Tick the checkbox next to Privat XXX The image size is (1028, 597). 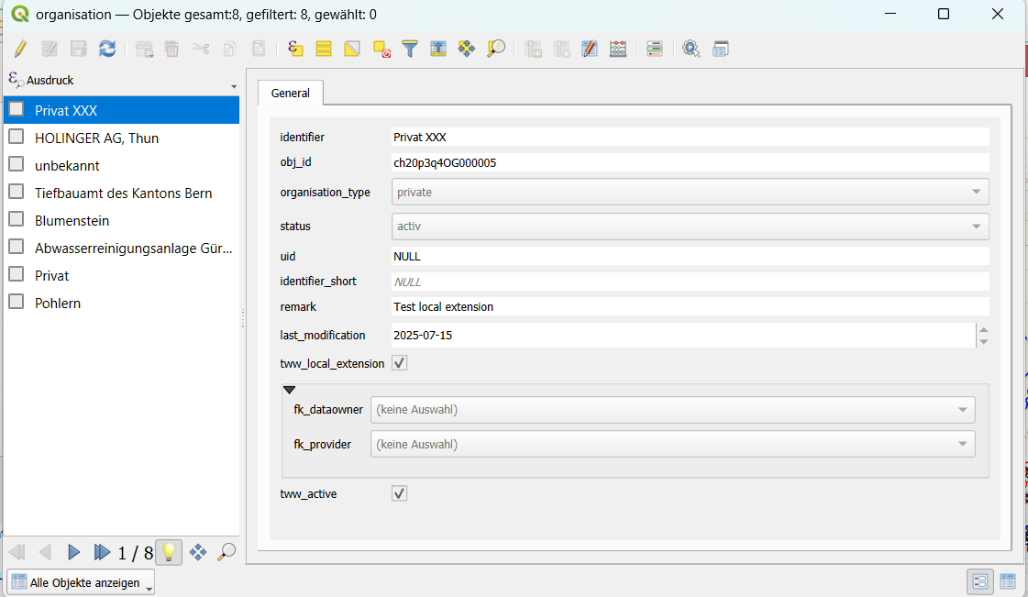tap(17, 109)
